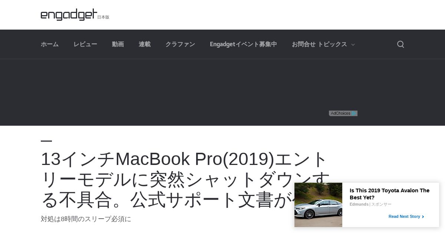Open お問合せ link

coord(304,44)
